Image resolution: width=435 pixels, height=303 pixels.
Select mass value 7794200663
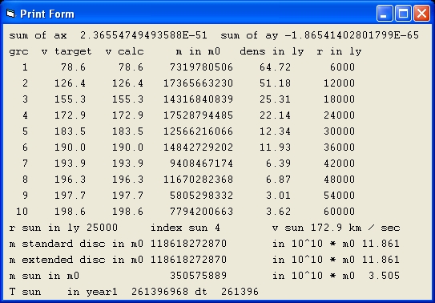(201, 212)
